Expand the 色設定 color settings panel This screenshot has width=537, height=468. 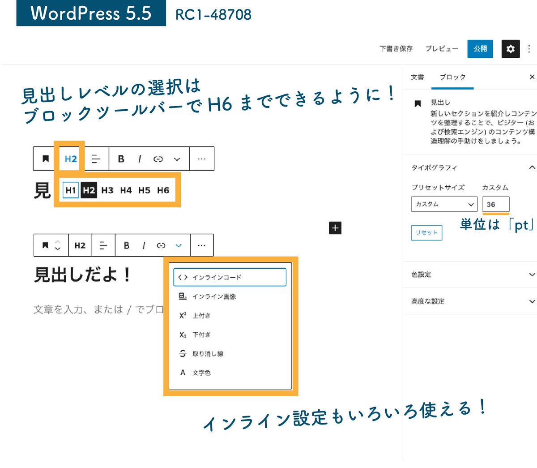point(470,274)
